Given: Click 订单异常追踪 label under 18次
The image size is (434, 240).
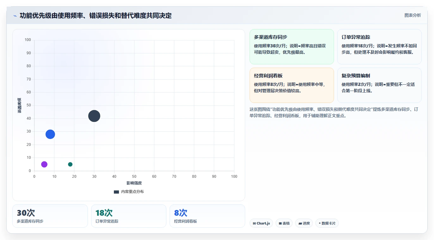Looking at the screenshot, I should [x=107, y=221].
